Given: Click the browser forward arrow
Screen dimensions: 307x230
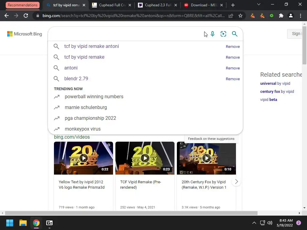Looking at the screenshot, I should [16, 16].
